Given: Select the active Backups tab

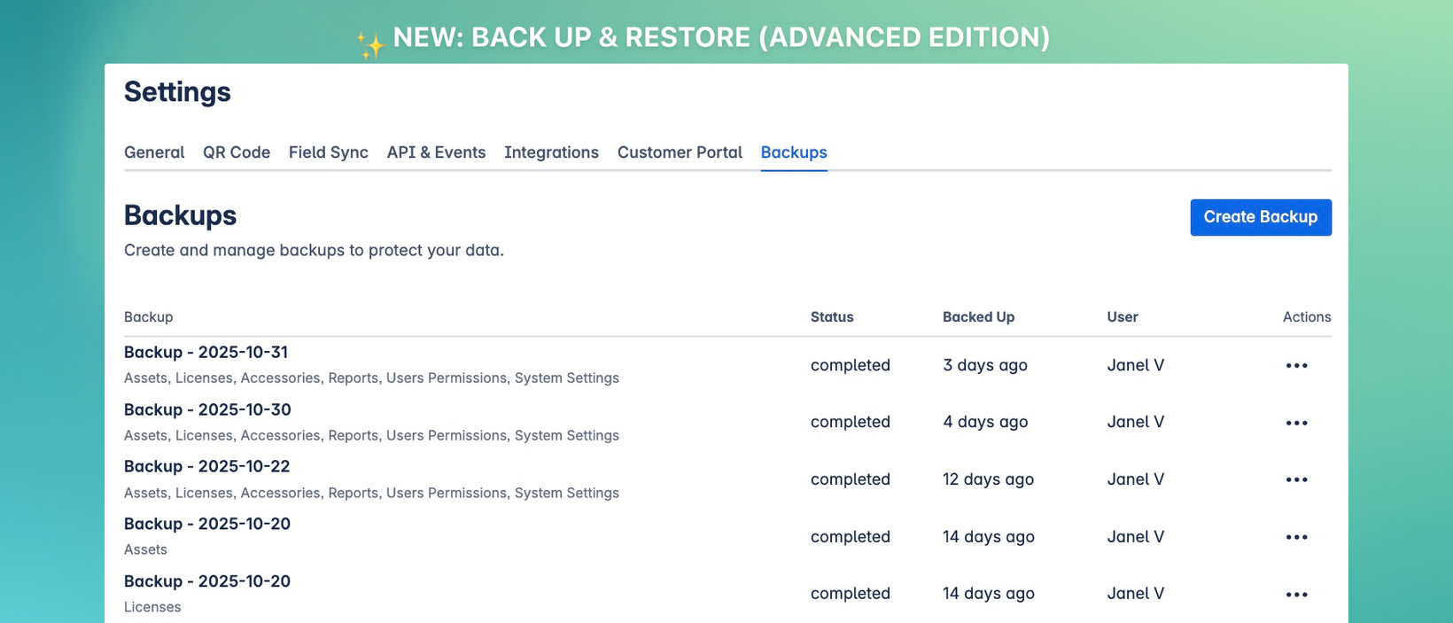Looking at the screenshot, I should 794,152.
